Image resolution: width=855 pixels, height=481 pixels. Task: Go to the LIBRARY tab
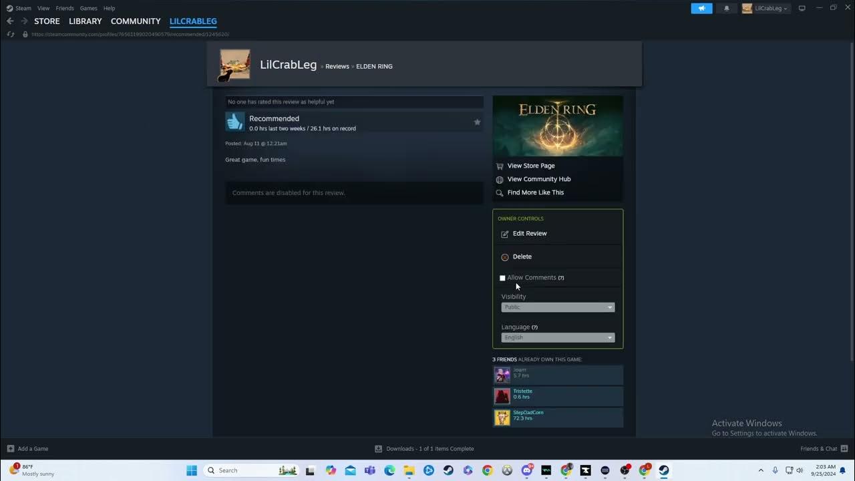(x=85, y=21)
